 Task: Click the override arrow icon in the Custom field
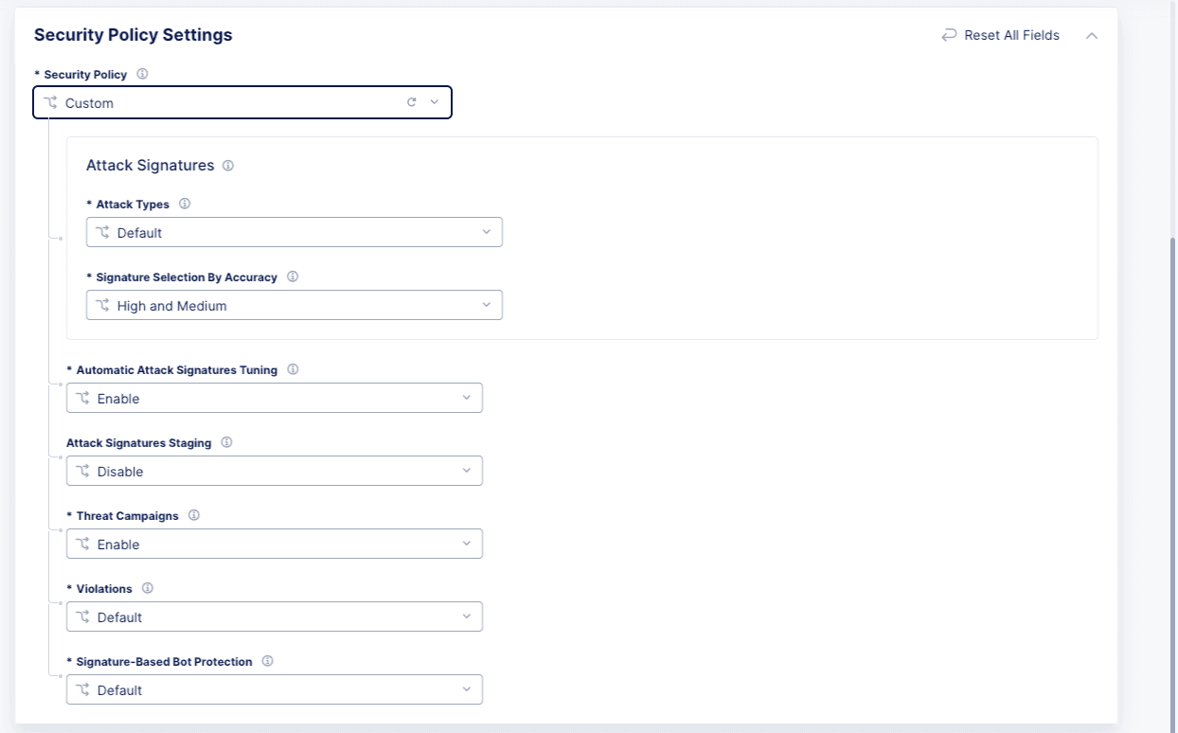click(x=49, y=102)
